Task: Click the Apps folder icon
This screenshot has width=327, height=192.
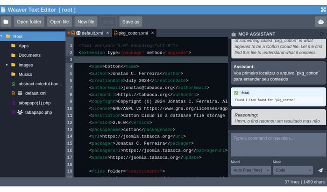Action: (x=13, y=45)
